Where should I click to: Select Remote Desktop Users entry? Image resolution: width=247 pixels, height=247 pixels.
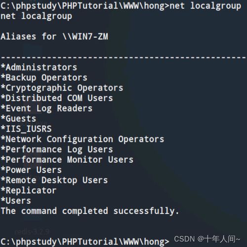click(54, 180)
